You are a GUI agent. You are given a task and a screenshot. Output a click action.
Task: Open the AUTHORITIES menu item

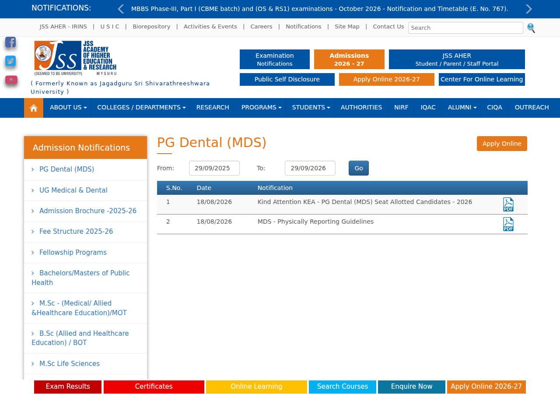361,108
